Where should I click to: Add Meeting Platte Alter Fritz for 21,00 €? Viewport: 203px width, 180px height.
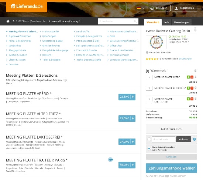pyautogui.click(x=127, y=119)
